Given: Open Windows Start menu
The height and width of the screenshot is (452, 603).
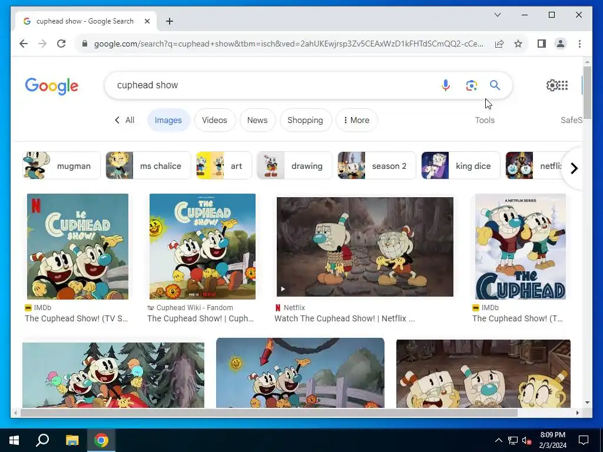Looking at the screenshot, I should click(x=14, y=440).
